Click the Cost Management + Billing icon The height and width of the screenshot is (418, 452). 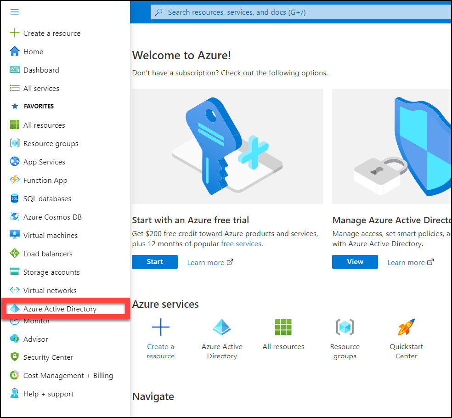point(14,375)
